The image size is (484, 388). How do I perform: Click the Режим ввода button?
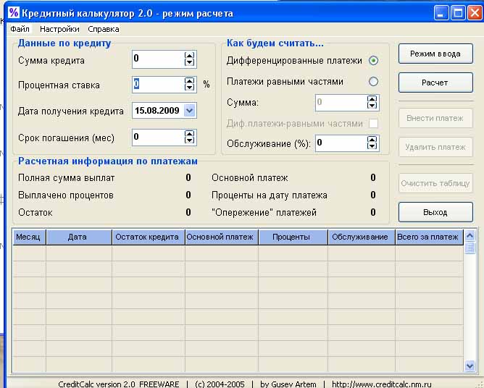tap(435, 54)
